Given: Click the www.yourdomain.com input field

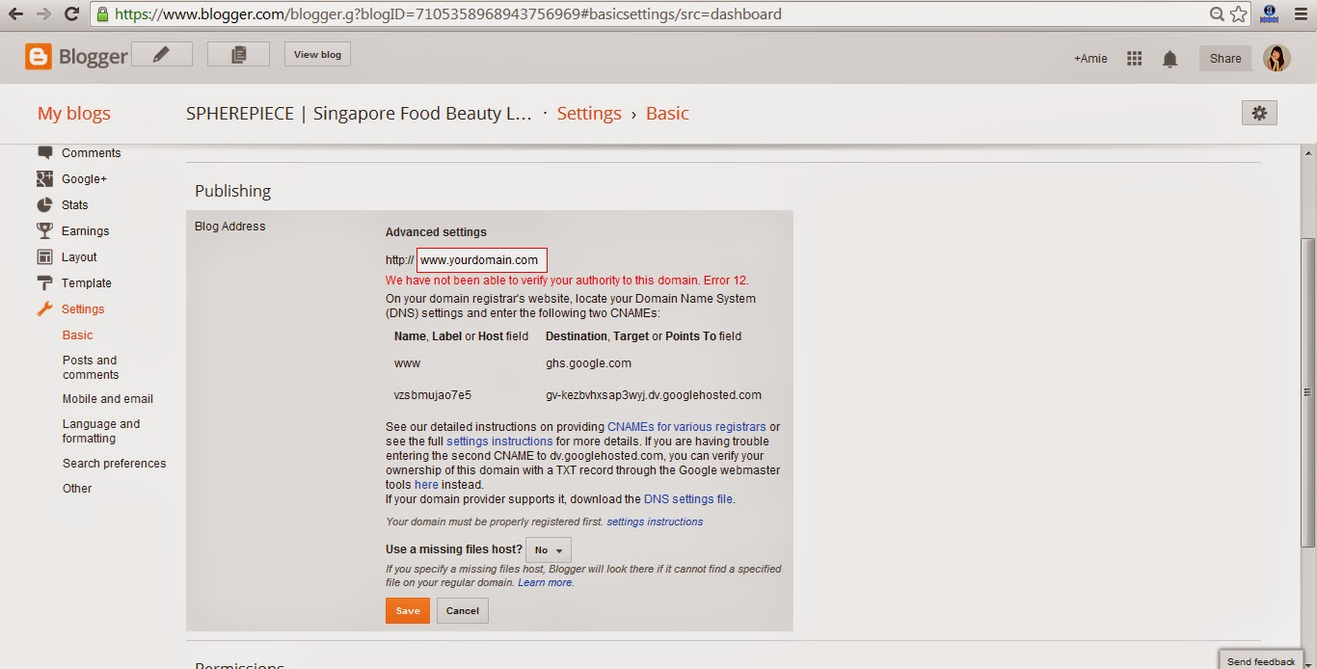Looking at the screenshot, I should tap(482, 260).
